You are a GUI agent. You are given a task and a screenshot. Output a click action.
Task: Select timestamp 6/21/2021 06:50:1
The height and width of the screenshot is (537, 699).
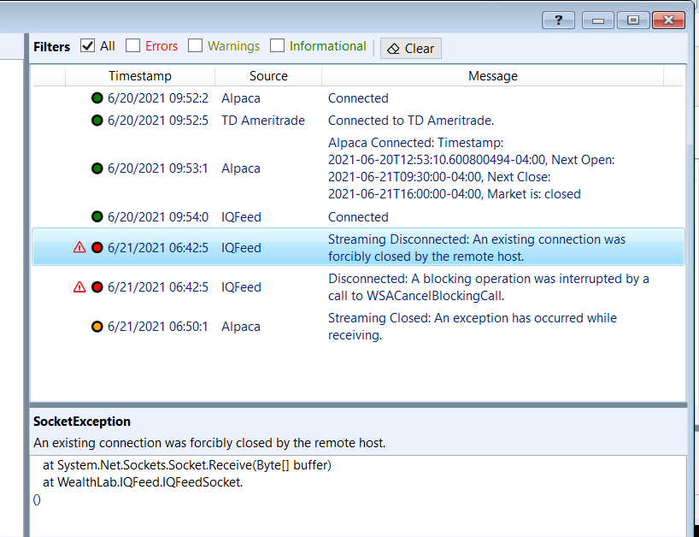click(x=158, y=327)
